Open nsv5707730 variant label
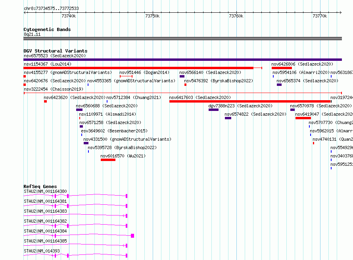 [x=331, y=122]
